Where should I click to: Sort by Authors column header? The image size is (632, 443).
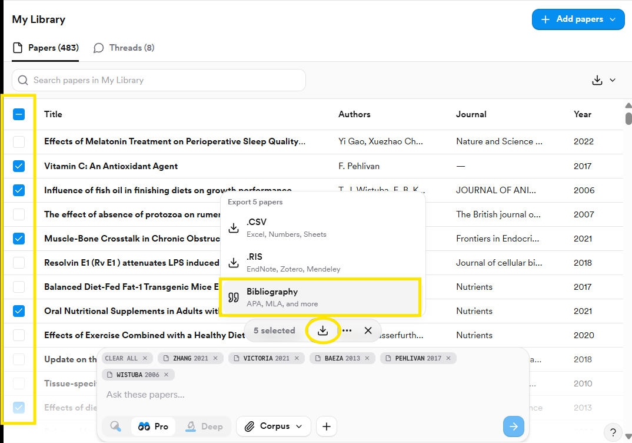pos(354,114)
